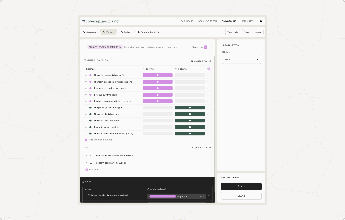
Task: Delete example 'The item exceeded my expectations'
Action: click(86, 82)
